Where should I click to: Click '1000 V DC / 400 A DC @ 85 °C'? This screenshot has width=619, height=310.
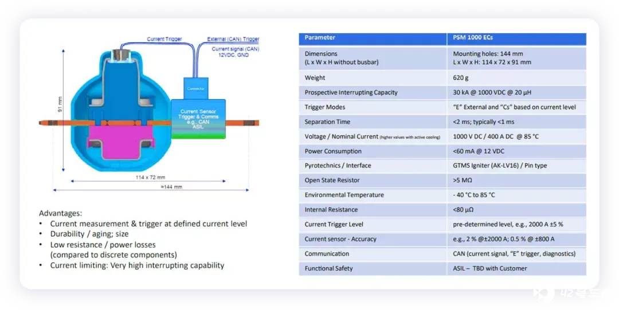point(495,136)
